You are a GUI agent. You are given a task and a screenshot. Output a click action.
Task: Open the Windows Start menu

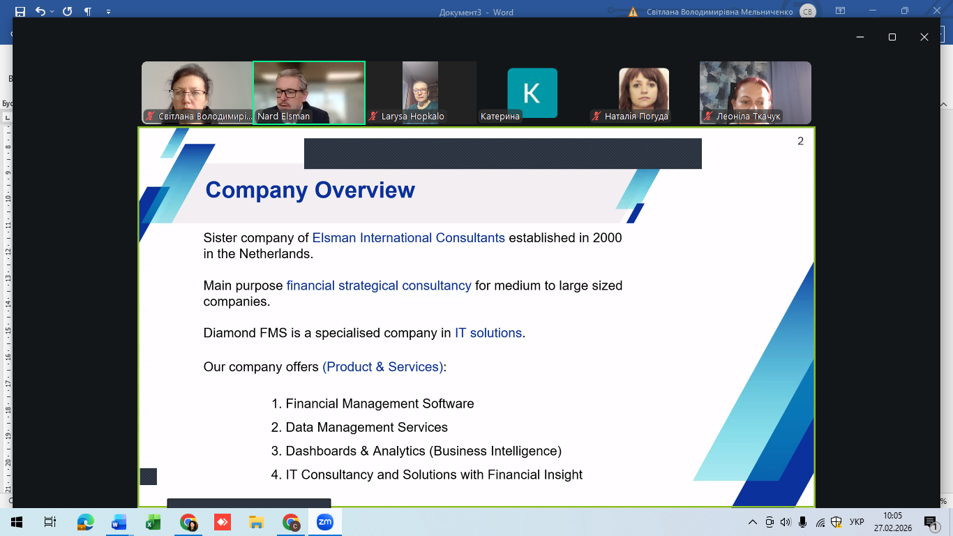[16, 522]
